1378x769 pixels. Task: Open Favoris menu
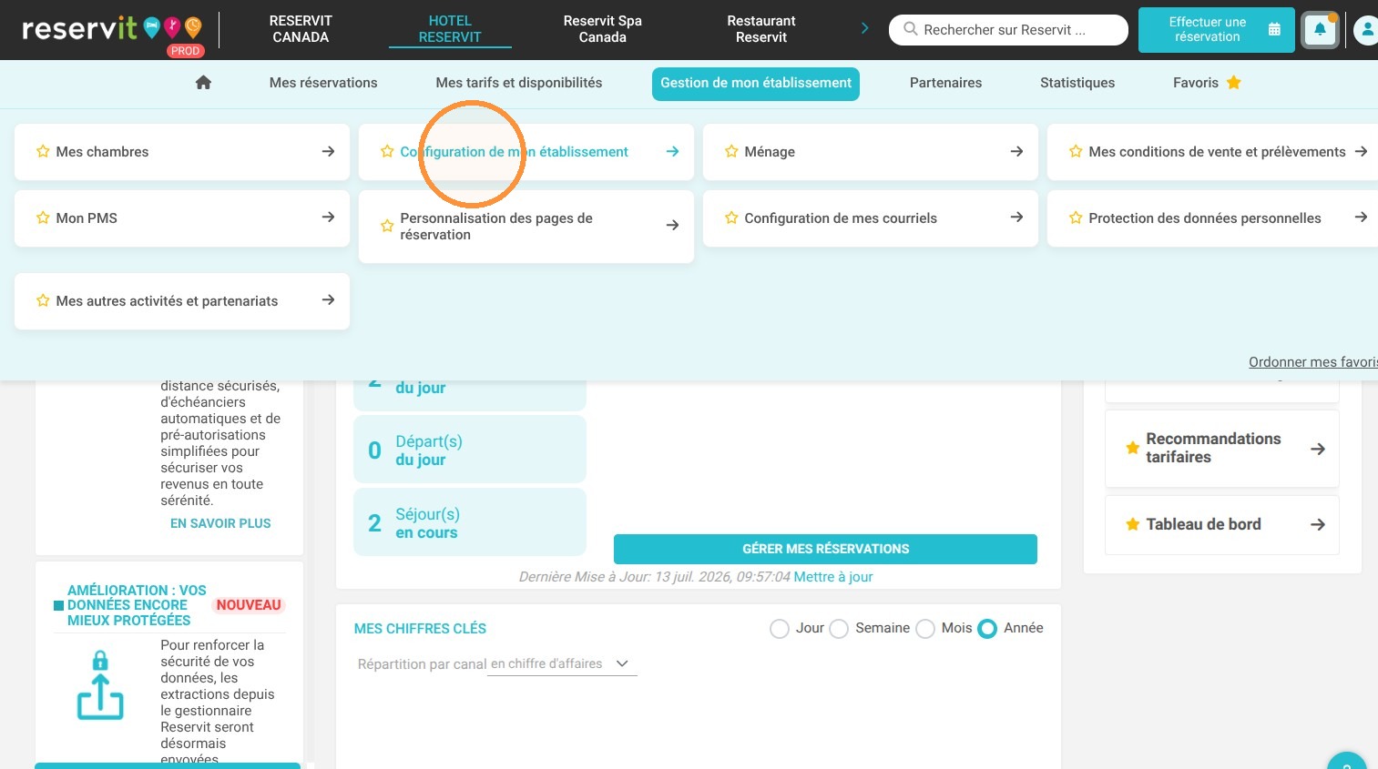click(x=1207, y=83)
